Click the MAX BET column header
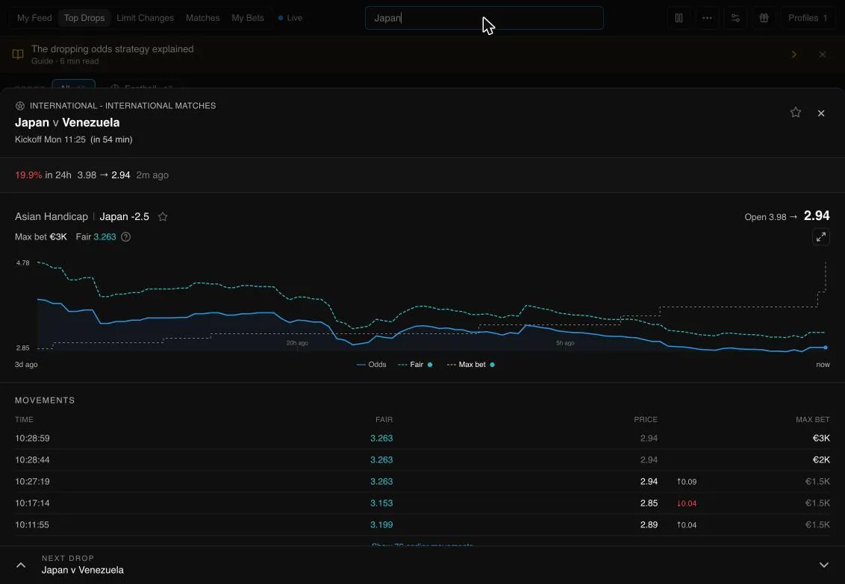This screenshot has width=845, height=584. [x=813, y=419]
